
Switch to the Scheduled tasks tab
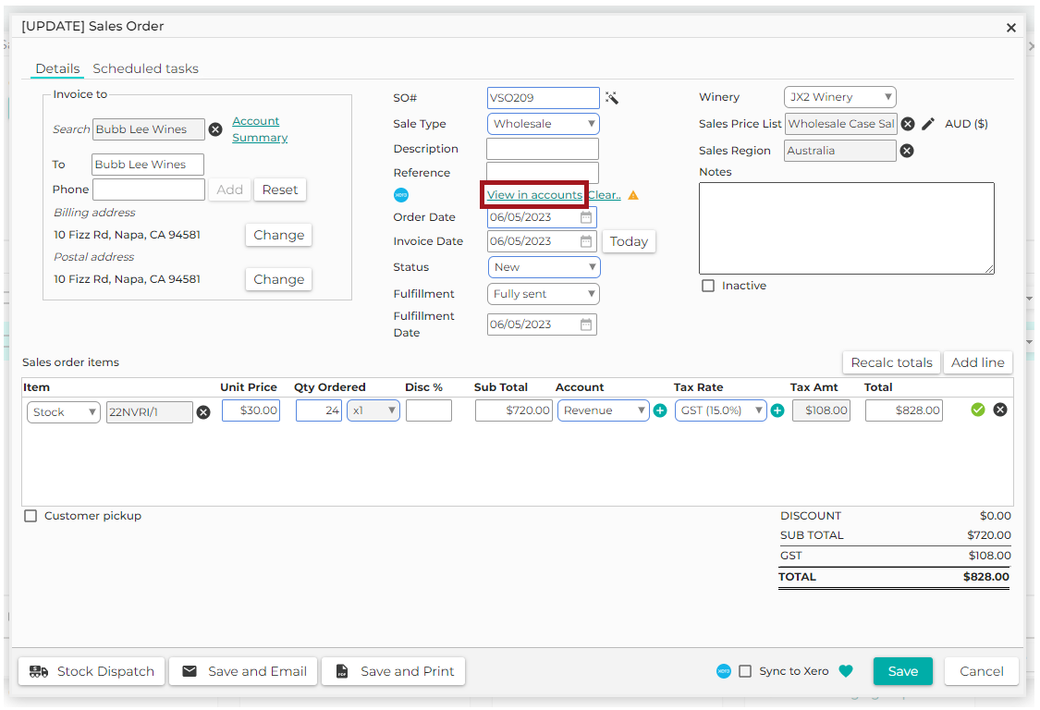tap(145, 69)
